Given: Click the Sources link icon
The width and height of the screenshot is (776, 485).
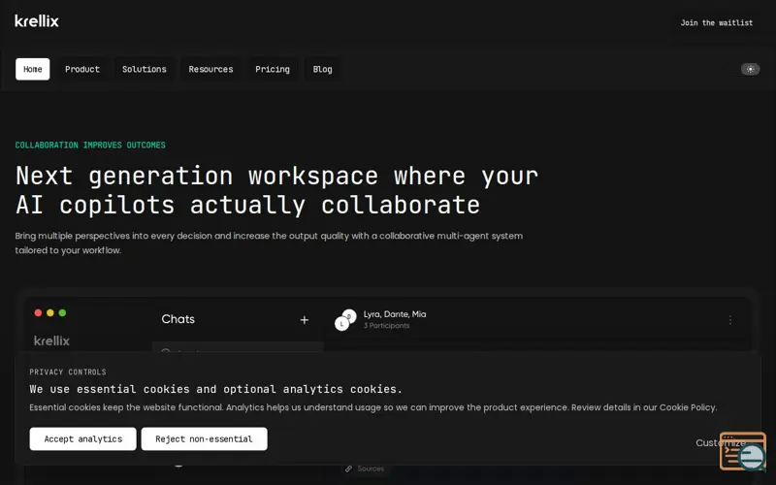Looking at the screenshot, I should (x=348, y=469).
